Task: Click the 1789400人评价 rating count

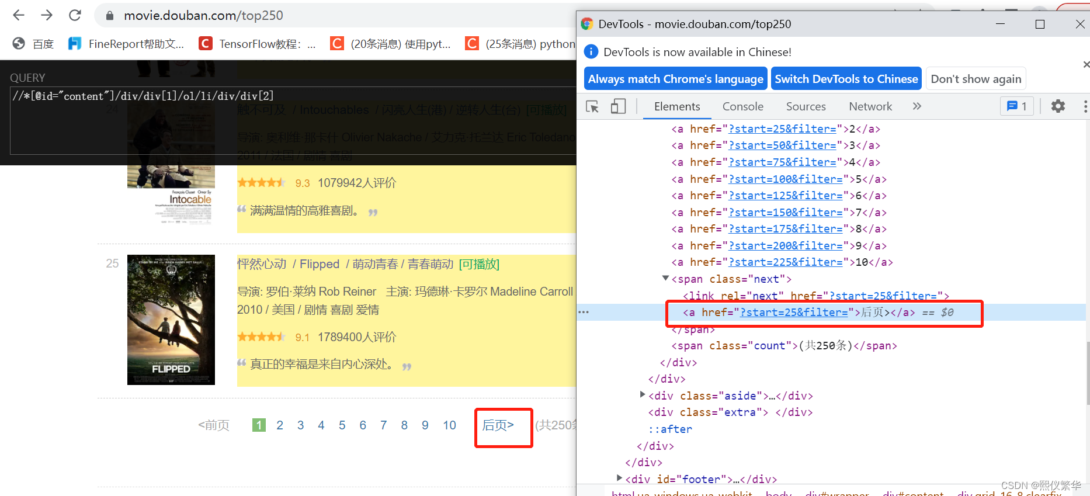Action: [x=357, y=337]
